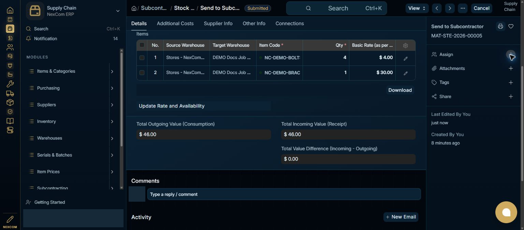Add assignee using Assign plus icon
The height and width of the screenshot is (230, 524).
[511, 55]
